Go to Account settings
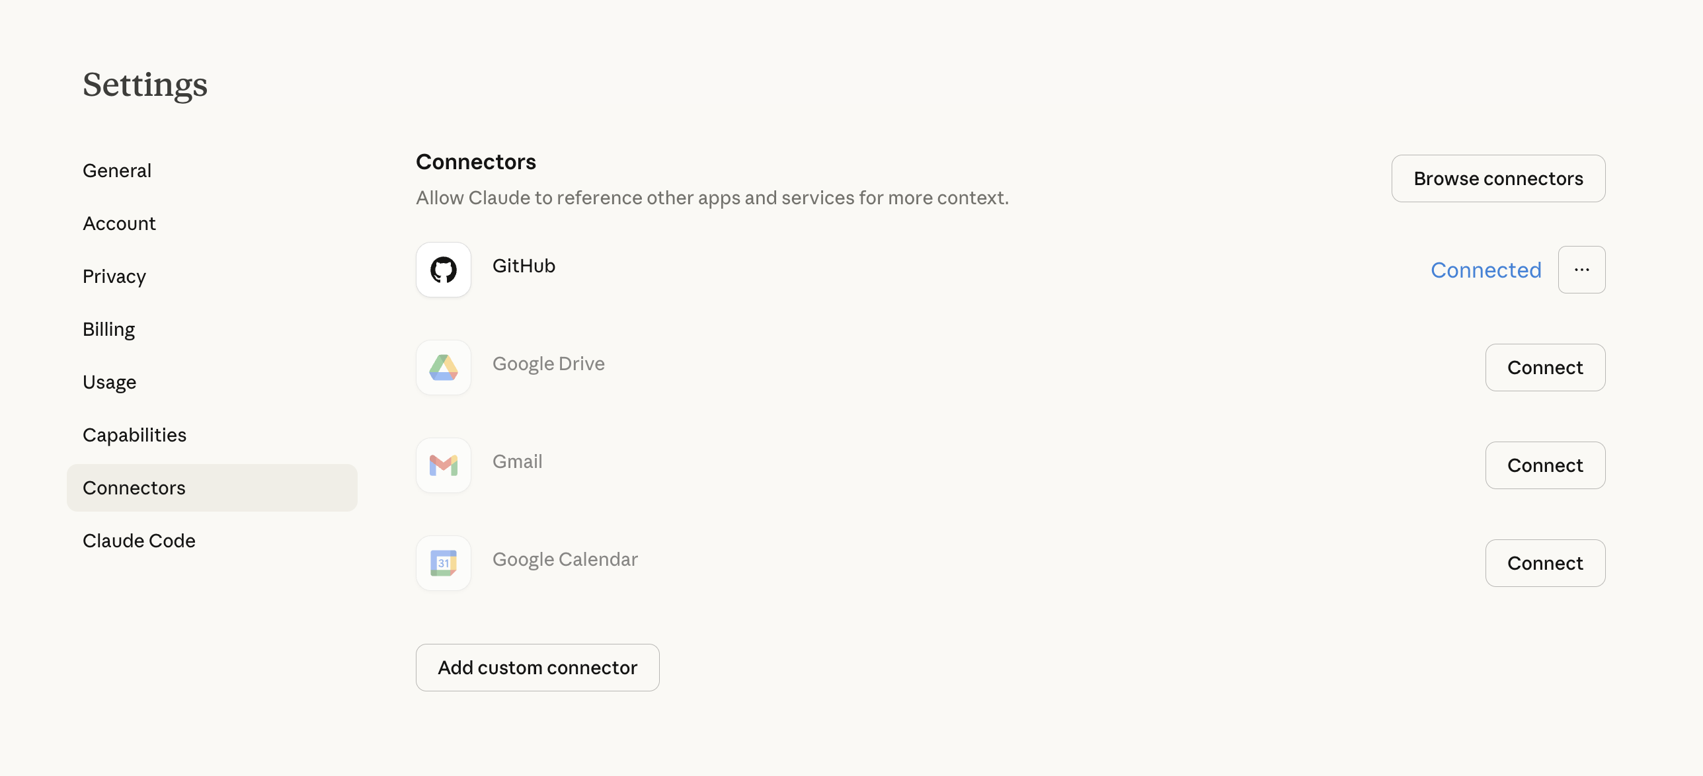 pos(119,223)
